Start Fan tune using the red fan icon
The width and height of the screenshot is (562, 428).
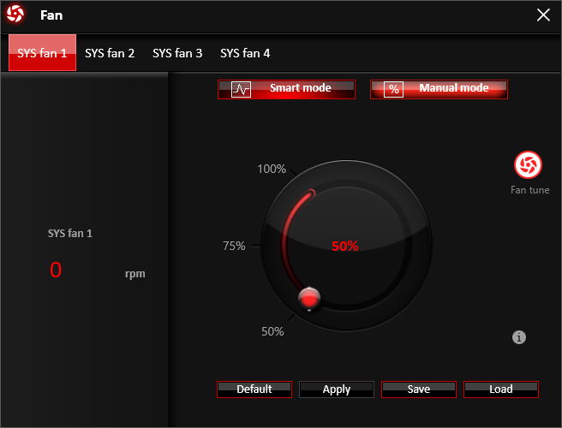[527, 165]
